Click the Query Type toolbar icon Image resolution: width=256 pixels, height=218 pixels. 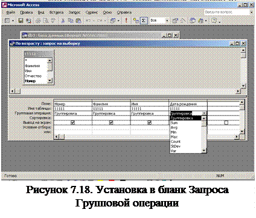[113, 21]
